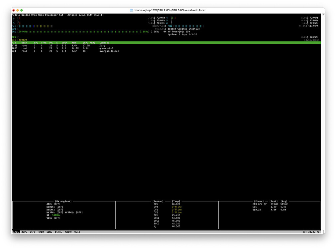This screenshot has height=249, width=336.
Task: Select the nvargus-daemon process row
Action: coord(66,51)
